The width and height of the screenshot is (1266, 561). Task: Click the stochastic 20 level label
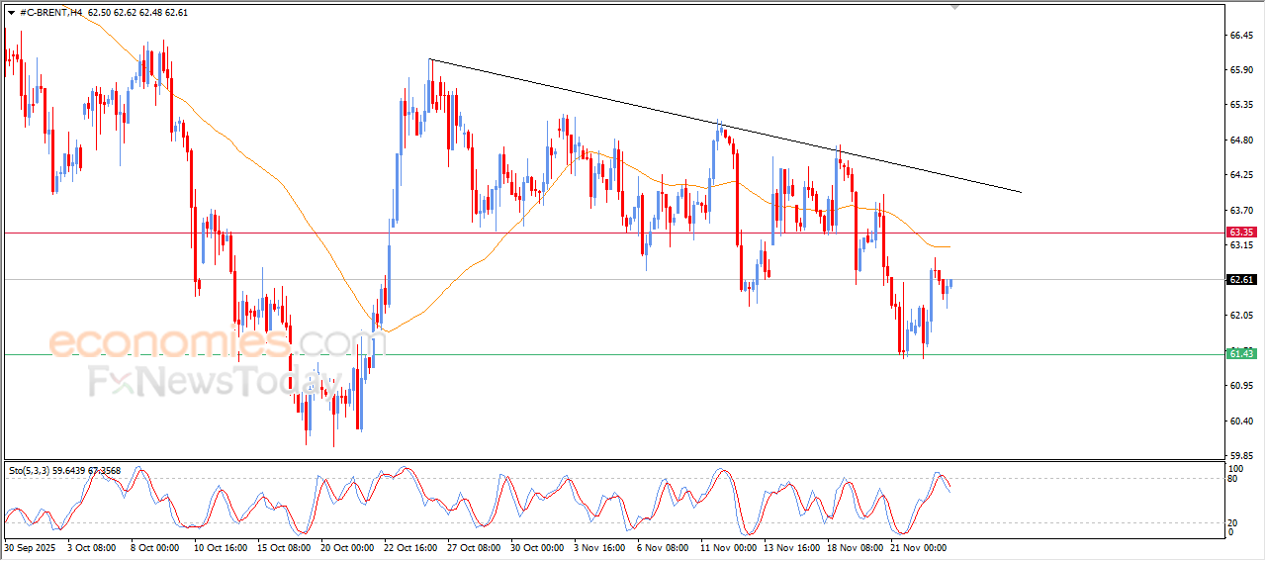1232,522
